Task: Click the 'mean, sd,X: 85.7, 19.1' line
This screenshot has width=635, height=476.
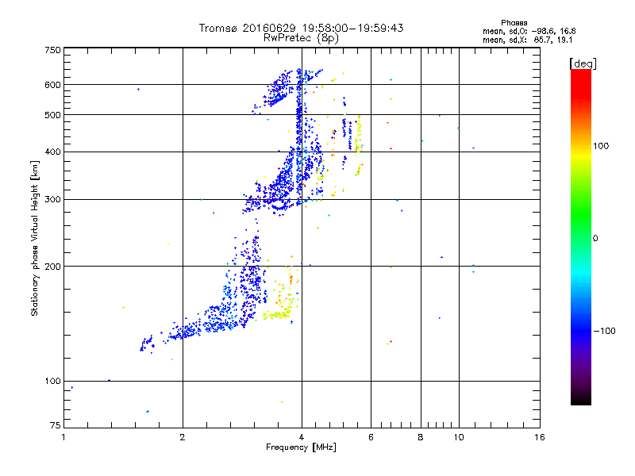Action: pos(527,40)
